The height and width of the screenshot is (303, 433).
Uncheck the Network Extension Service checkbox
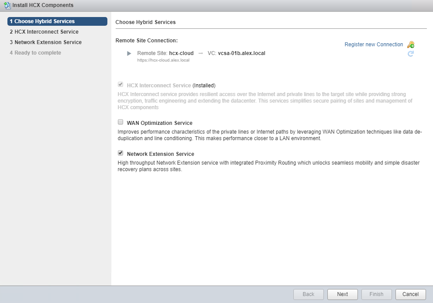(120, 153)
